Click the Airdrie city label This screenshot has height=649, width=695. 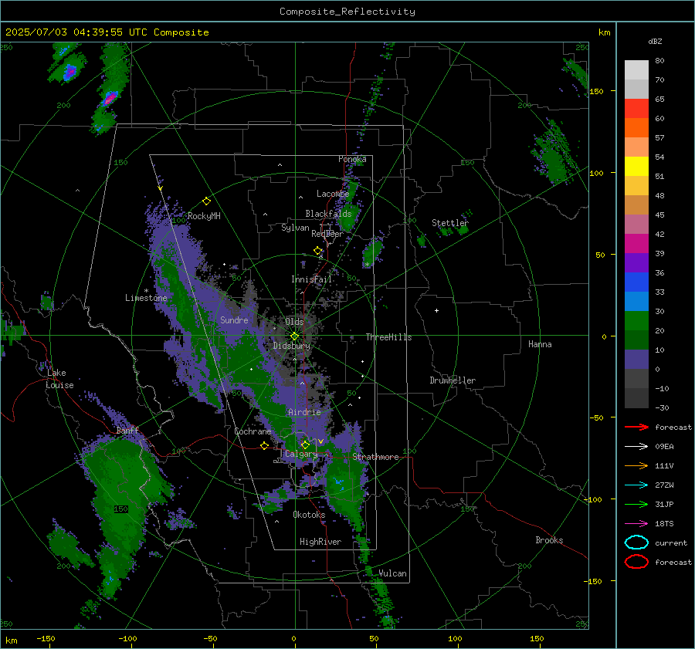304,412
